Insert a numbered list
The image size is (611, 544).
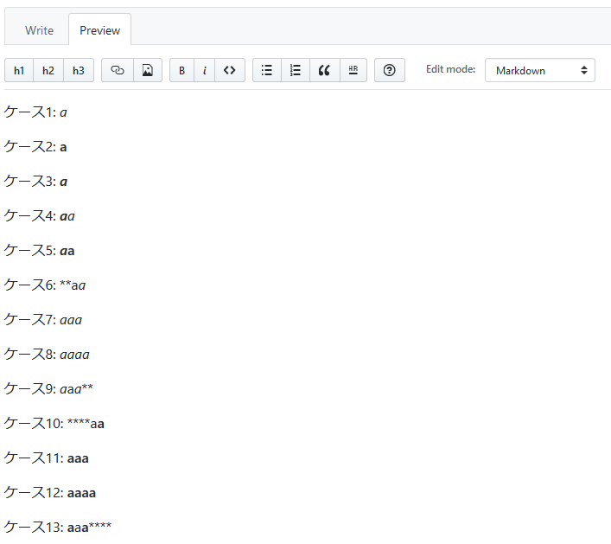click(x=296, y=70)
